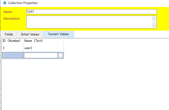The height and width of the screenshot is (110, 169).
Task: Switch to the Fields tab
Action: click(9, 34)
